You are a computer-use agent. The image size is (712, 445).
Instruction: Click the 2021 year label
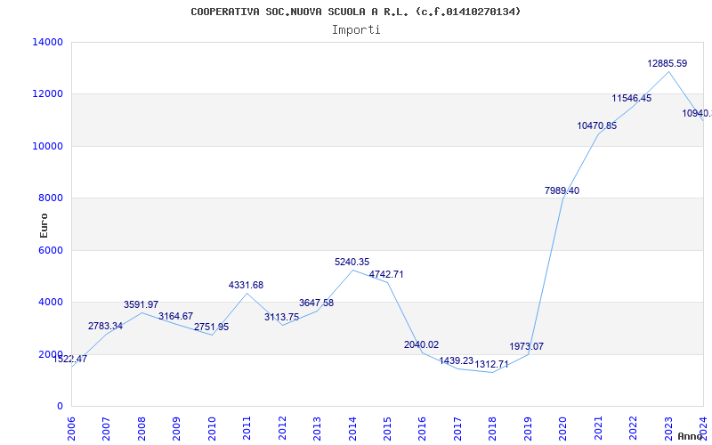(x=598, y=428)
